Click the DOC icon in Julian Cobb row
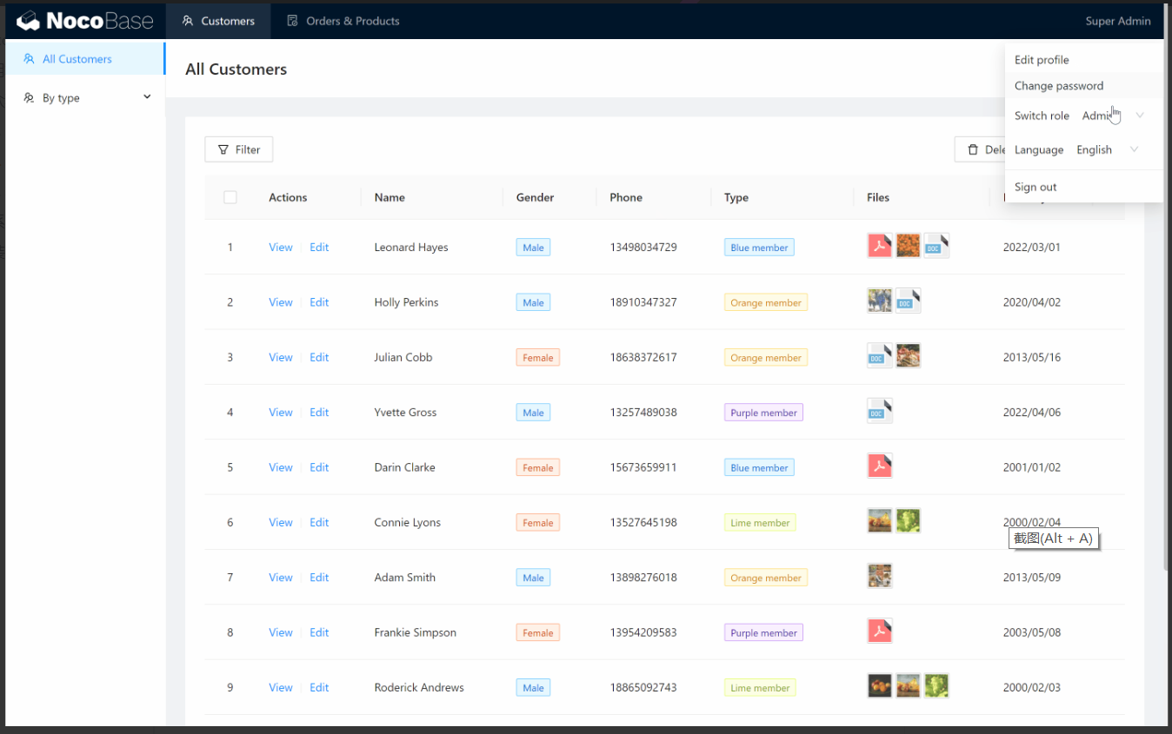Screen dimensions: 1172x734 pos(879,356)
